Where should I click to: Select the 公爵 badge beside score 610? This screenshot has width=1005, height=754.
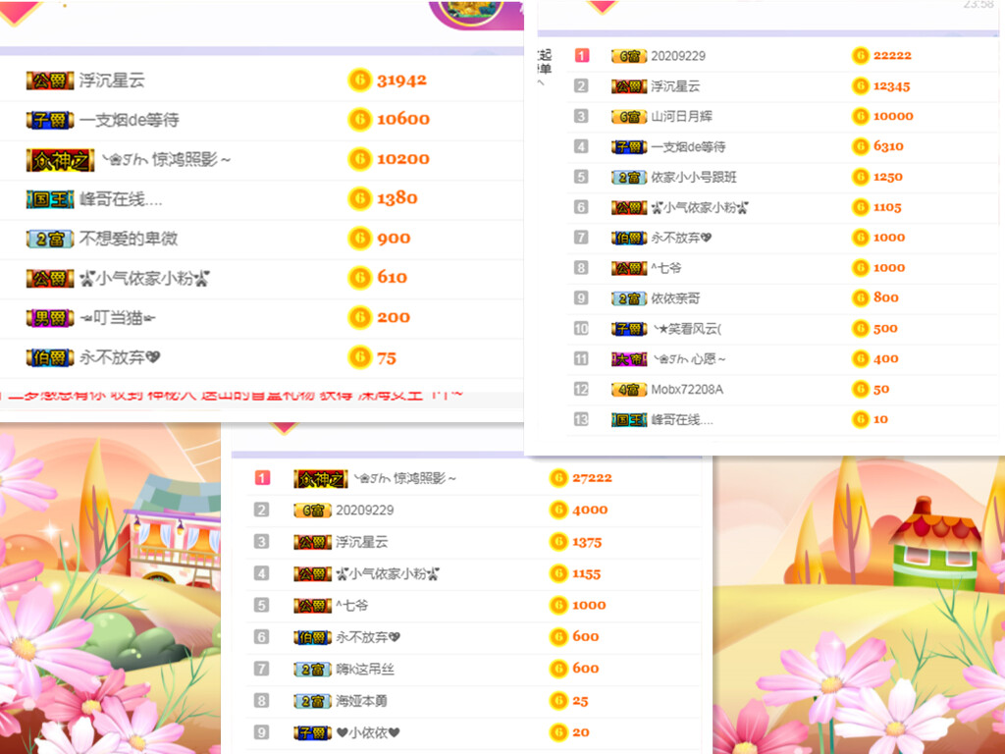(50, 278)
